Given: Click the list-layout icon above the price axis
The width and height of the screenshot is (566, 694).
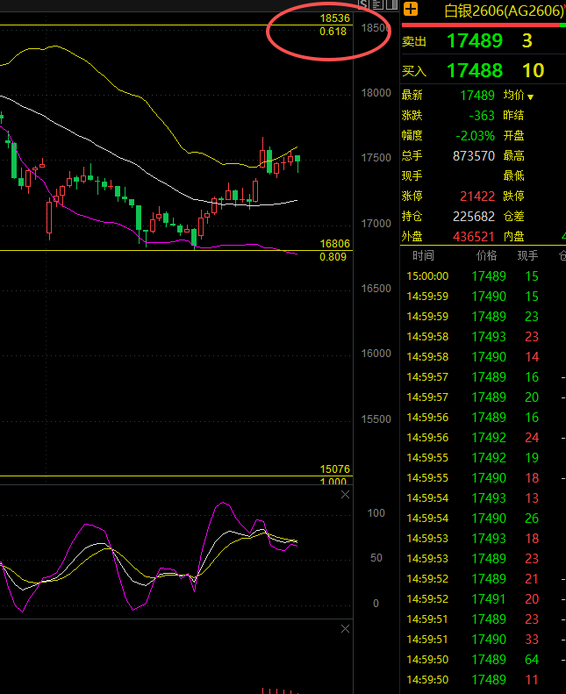Looking at the screenshot, I should (378, 4).
